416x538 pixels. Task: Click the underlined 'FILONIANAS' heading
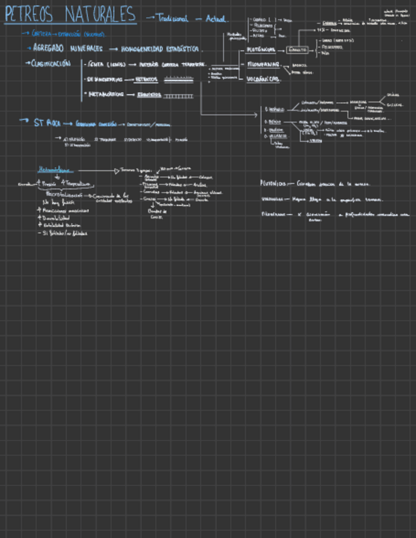pyautogui.click(x=263, y=64)
